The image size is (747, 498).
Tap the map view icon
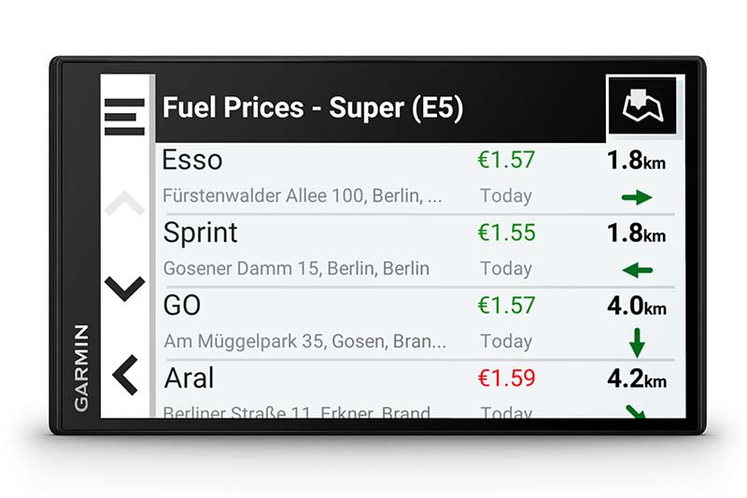pyautogui.click(x=641, y=107)
